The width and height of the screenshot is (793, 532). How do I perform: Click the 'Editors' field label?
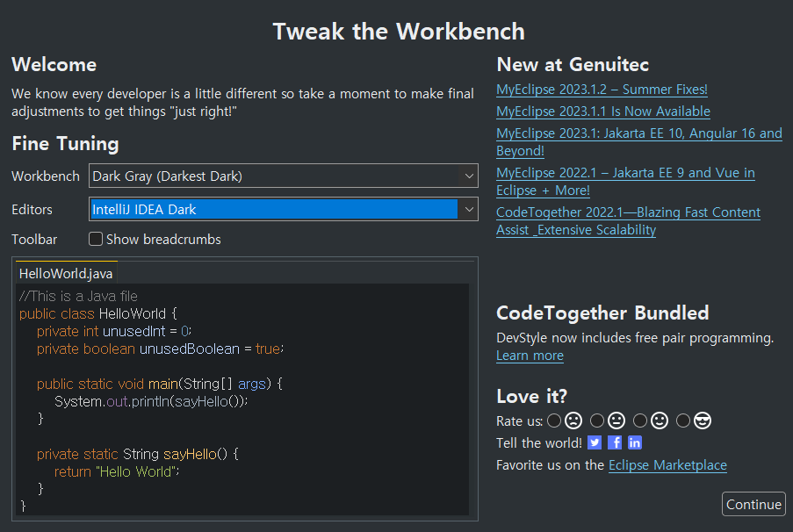point(32,209)
